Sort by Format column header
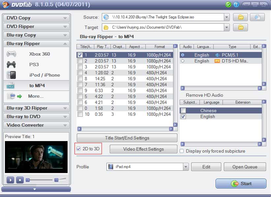Screen dimensions: 271x197 (160, 47)
